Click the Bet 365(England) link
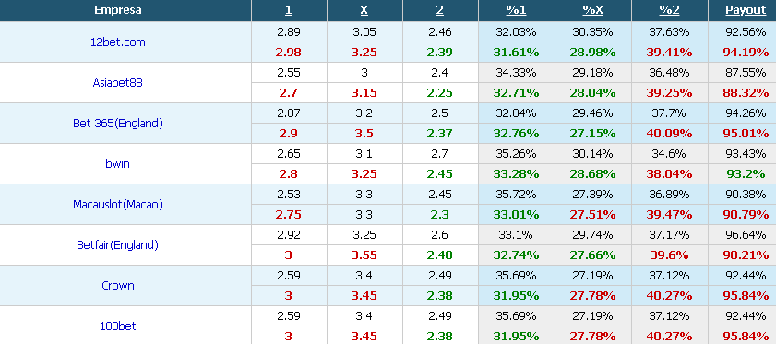This screenshot has height=344, width=776. click(118, 124)
